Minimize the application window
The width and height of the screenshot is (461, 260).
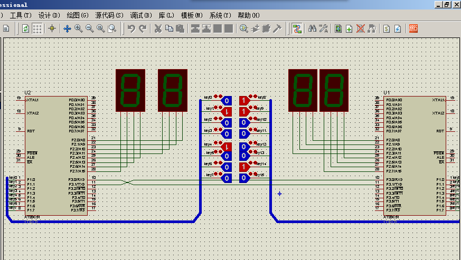pos(439,4)
